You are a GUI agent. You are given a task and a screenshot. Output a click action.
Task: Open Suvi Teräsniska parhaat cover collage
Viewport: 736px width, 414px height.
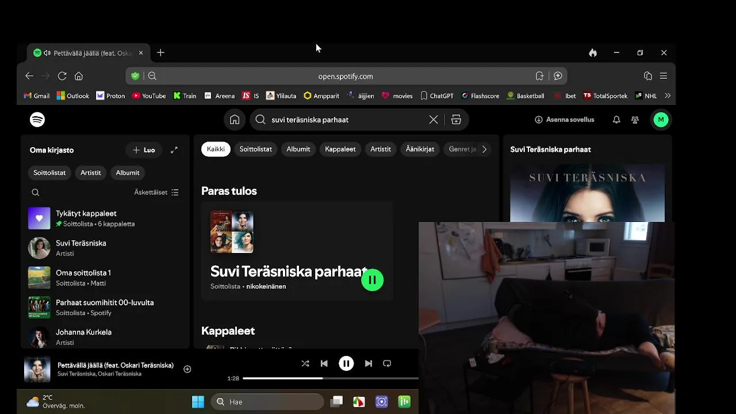(232, 232)
